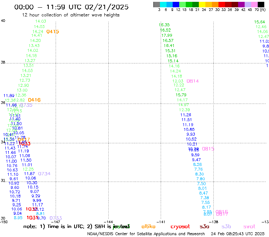Pick the orange swatch above the 30 ft label
269x237 pixels.
pyautogui.click(x=215, y=4)
